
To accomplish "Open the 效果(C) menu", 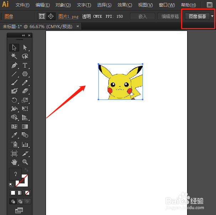I will [x=125, y=5].
